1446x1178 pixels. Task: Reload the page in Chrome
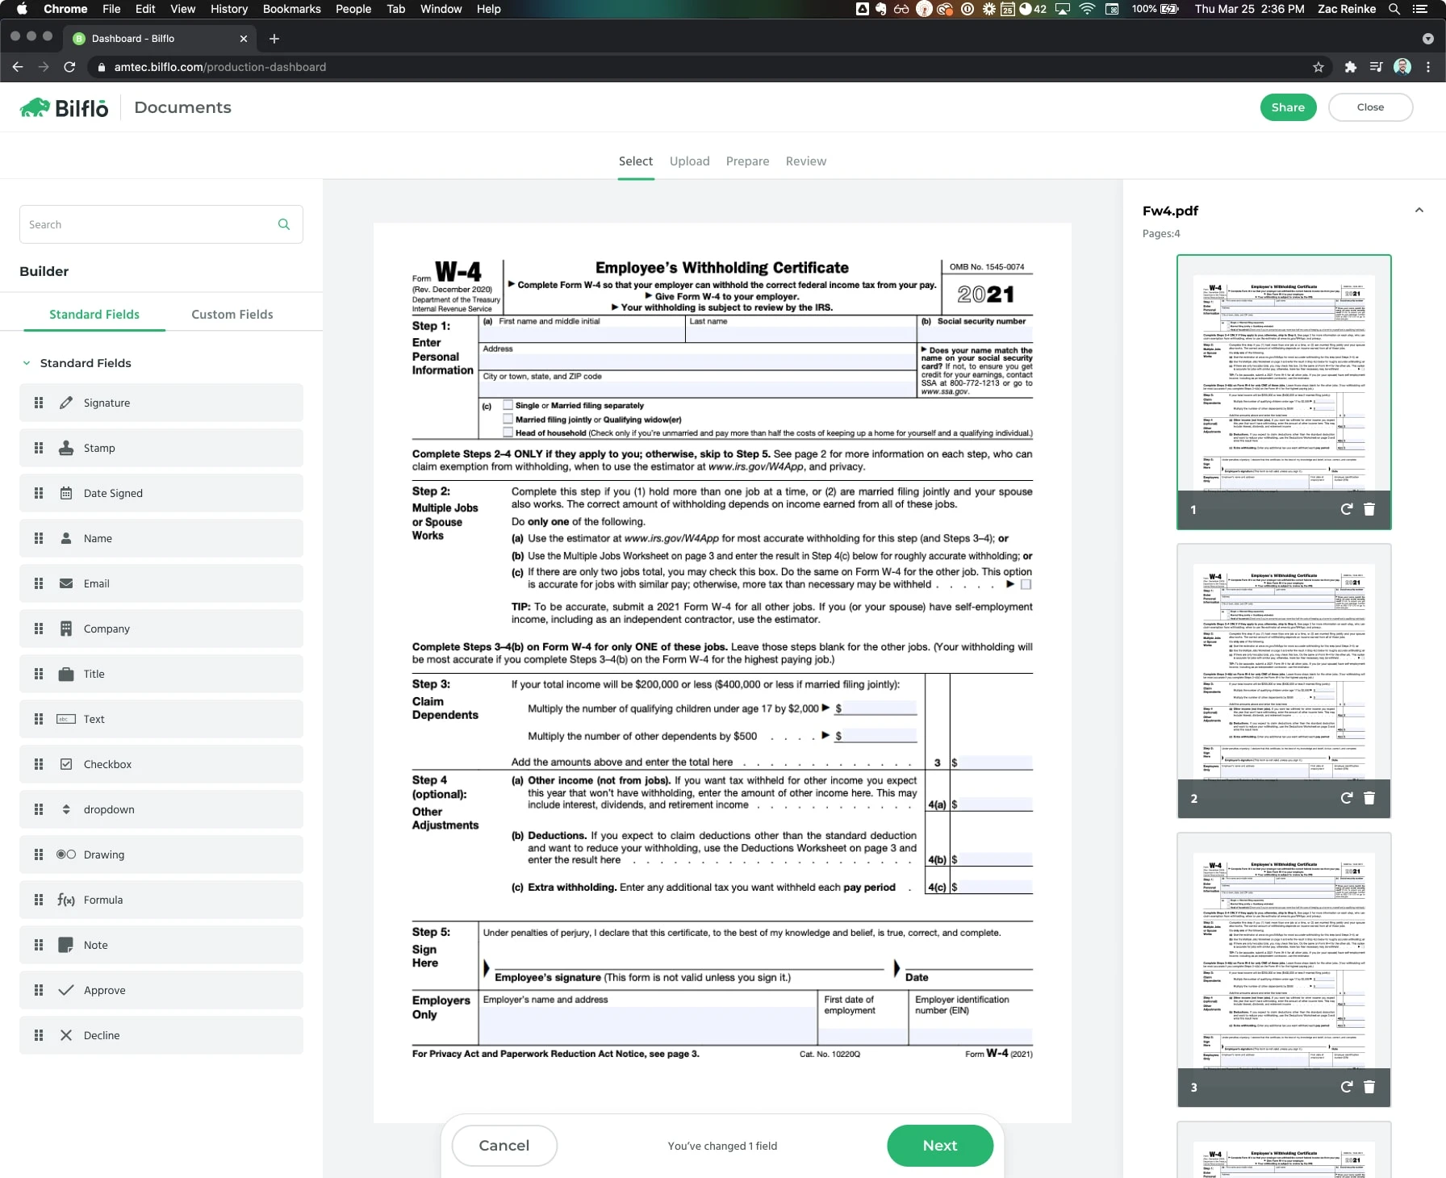point(69,67)
